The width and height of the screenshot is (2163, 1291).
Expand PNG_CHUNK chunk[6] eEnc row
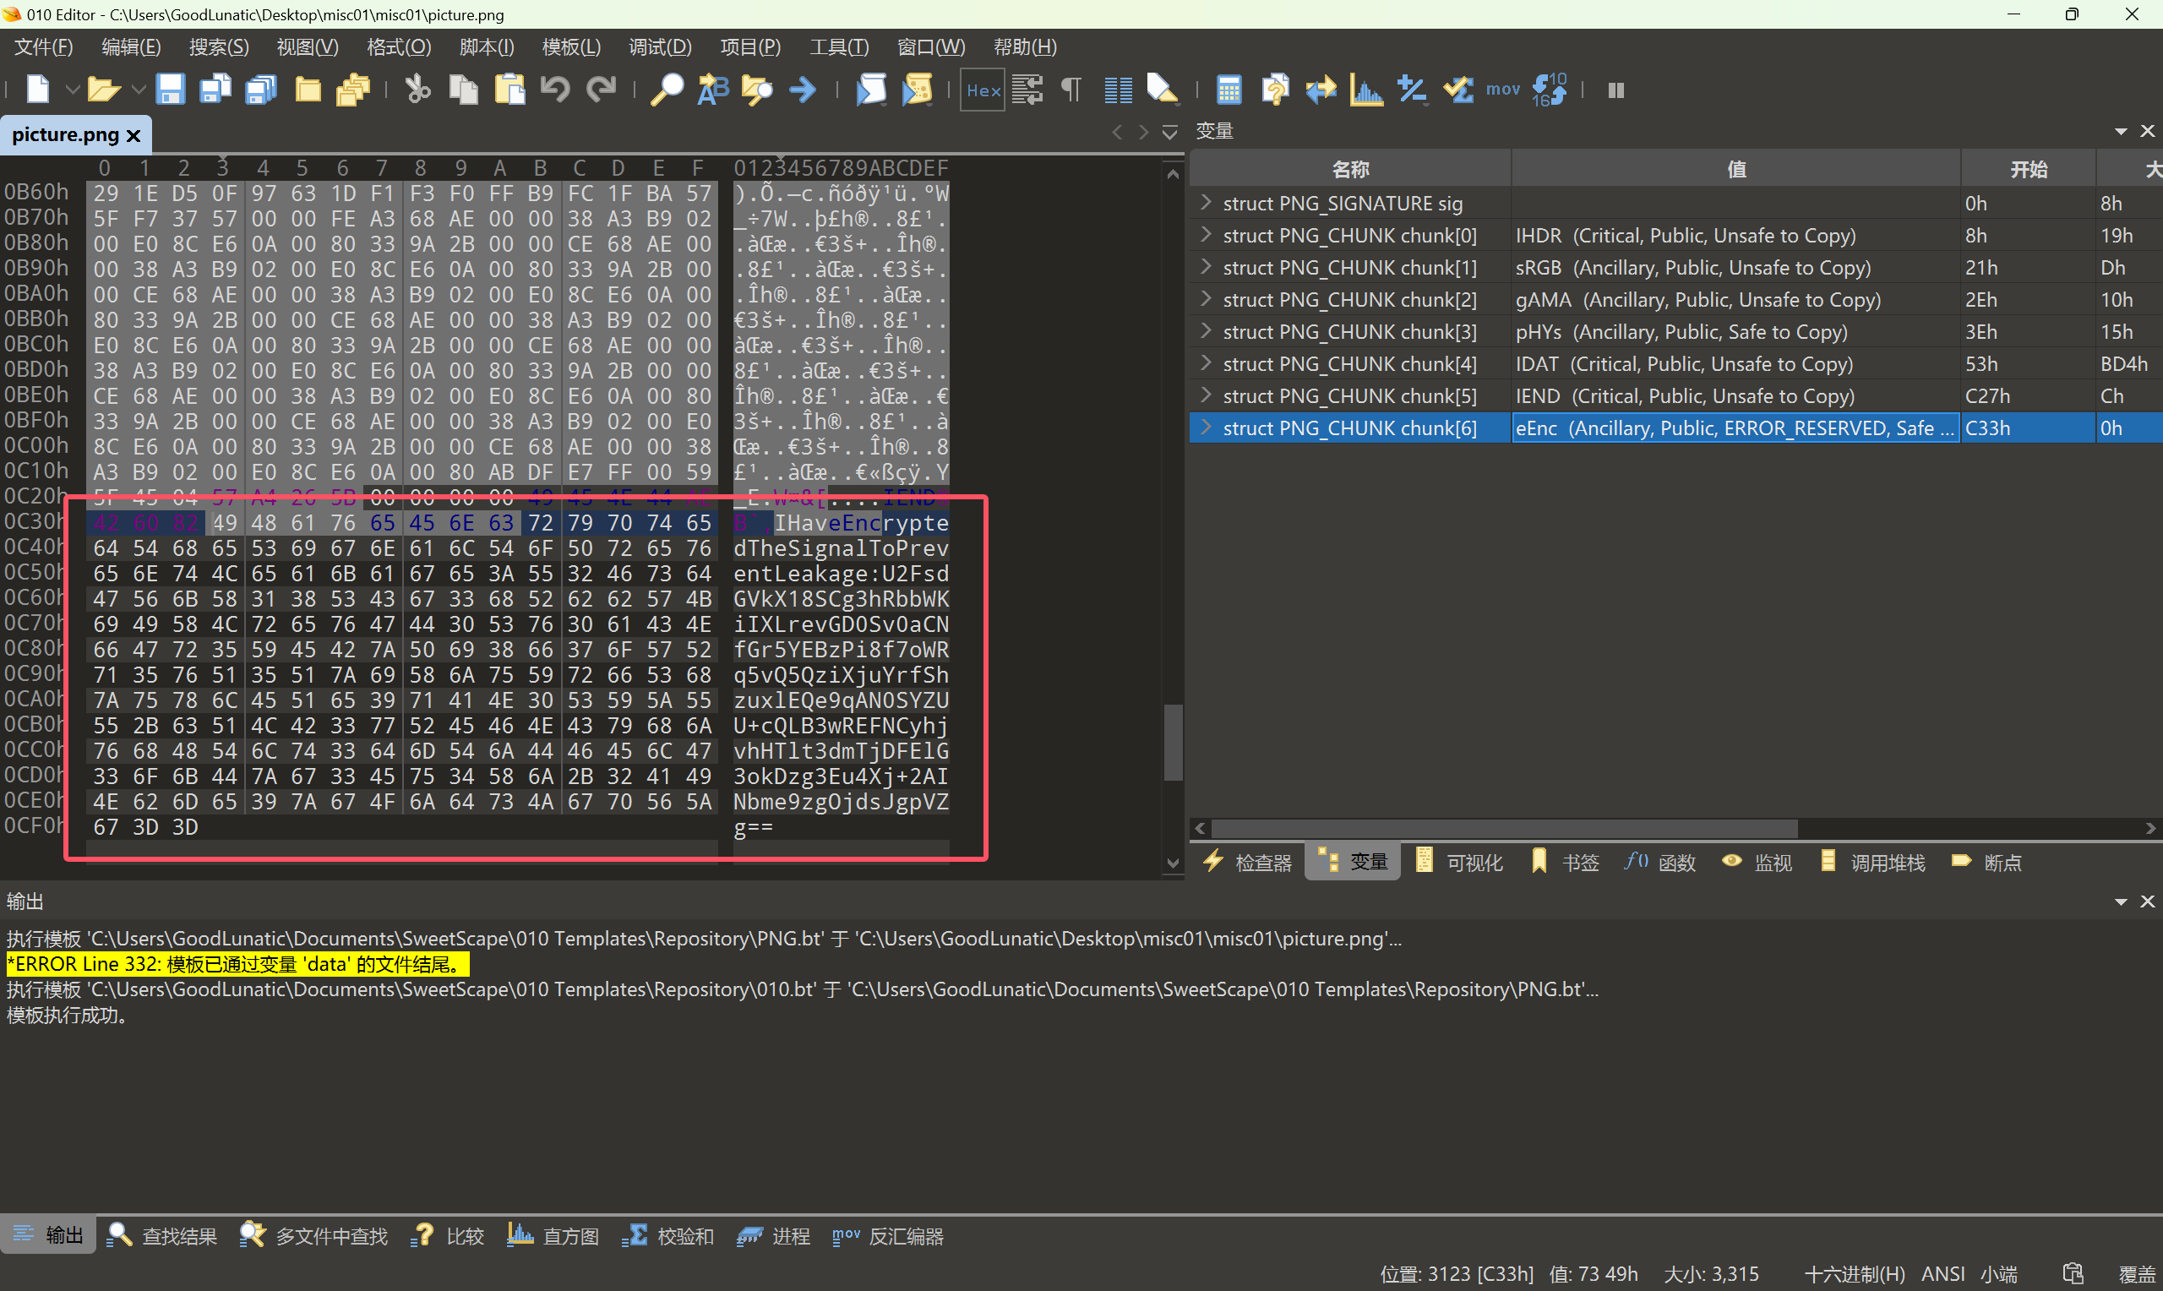coord(1205,428)
